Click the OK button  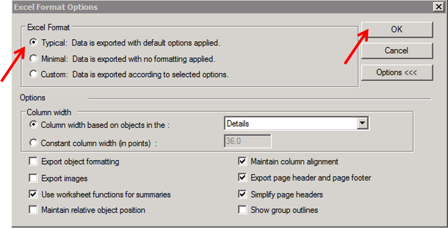pyautogui.click(x=397, y=29)
